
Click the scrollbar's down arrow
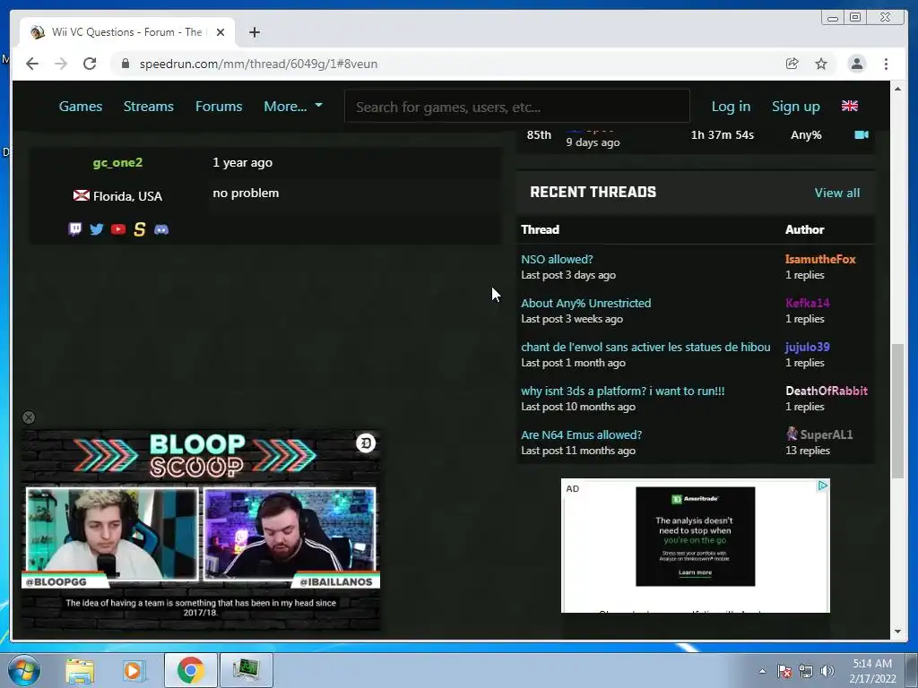(x=897, y=632)
